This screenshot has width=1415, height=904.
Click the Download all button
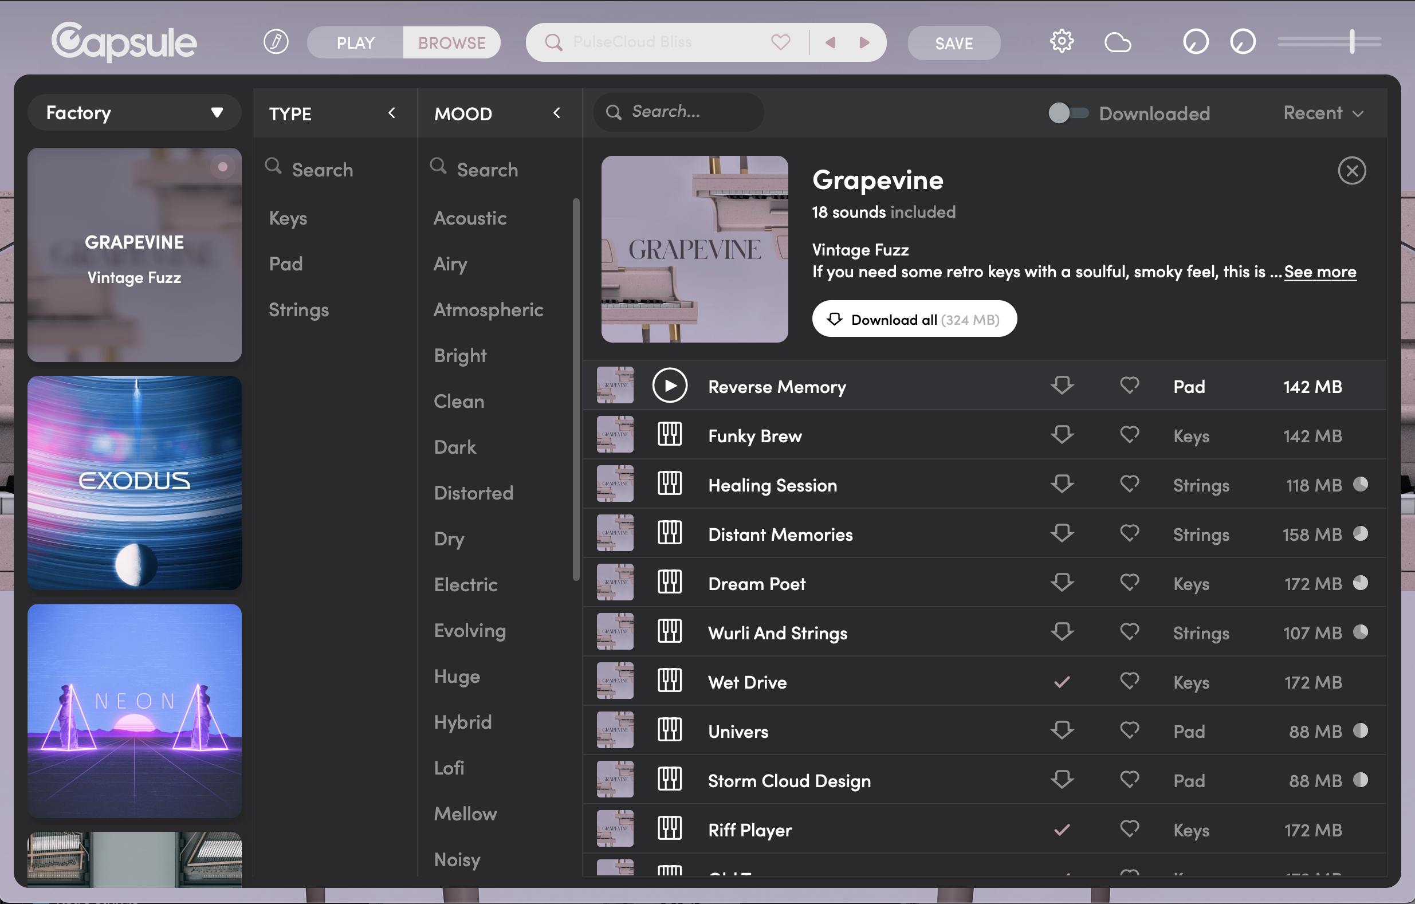tap(914, 319)
